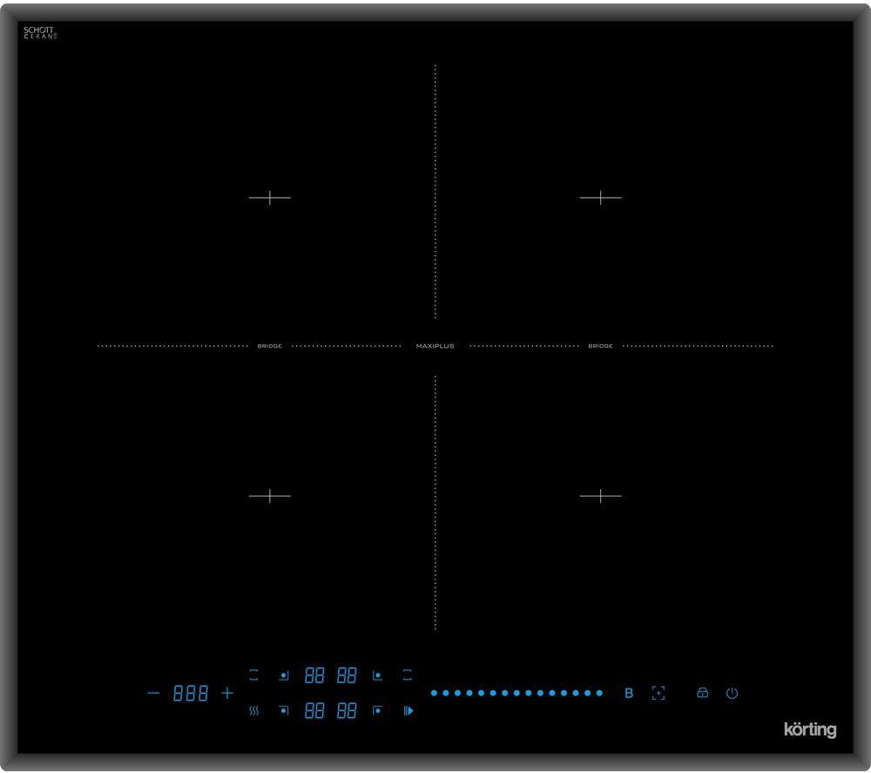Select the rear-left cooking zone icon

284,675
